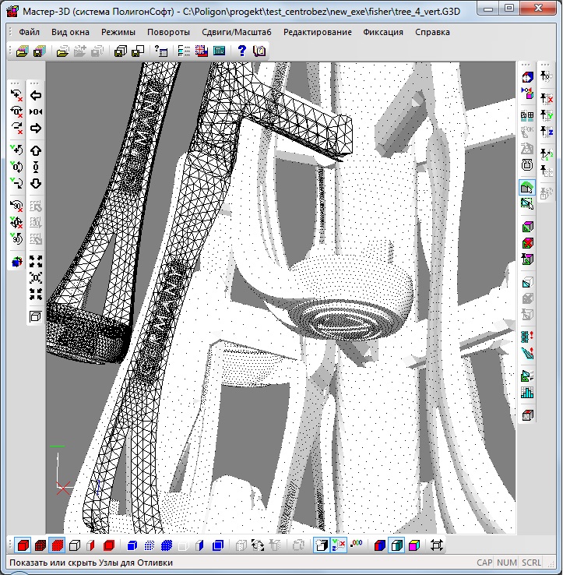Expand the Редактирование menu
The image size is (563, 575).
(x=318, y=33)
